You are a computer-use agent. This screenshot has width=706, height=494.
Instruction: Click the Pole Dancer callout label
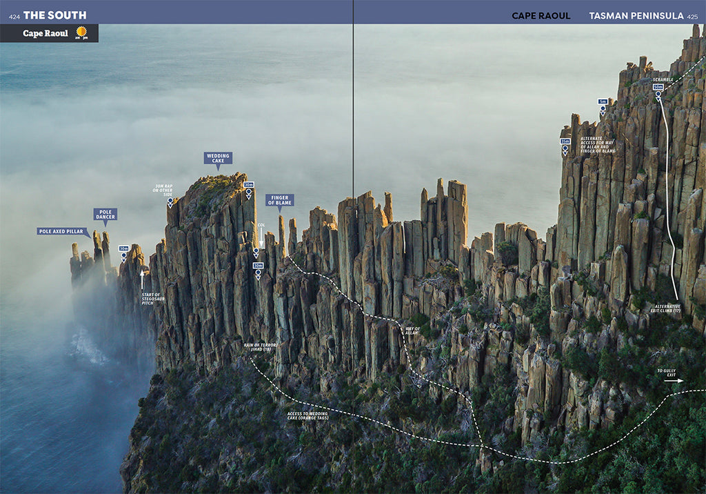point(105,215)
